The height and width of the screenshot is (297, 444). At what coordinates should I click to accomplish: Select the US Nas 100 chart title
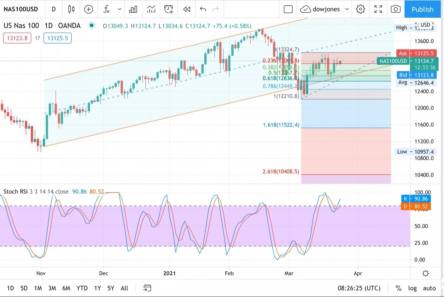(x=42, y=26)
